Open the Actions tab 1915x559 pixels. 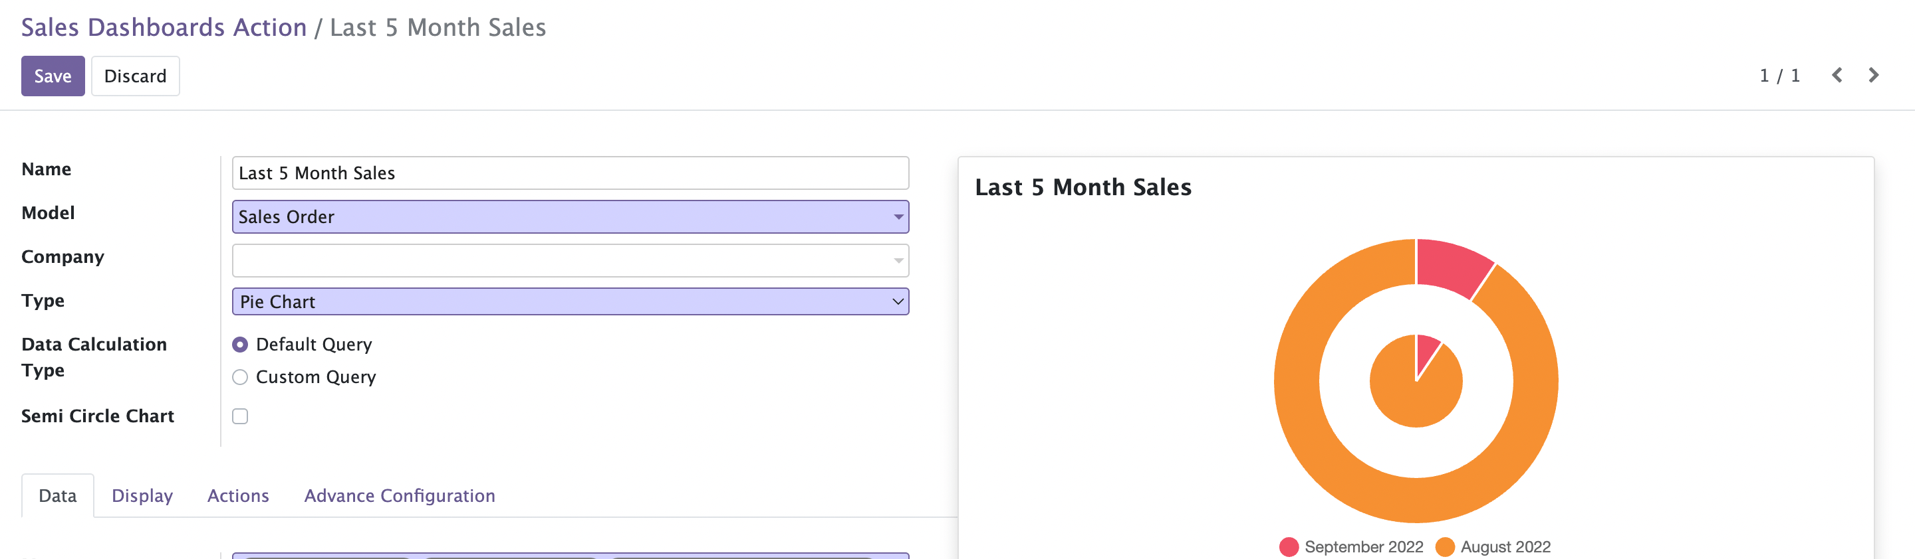[238, 495]
